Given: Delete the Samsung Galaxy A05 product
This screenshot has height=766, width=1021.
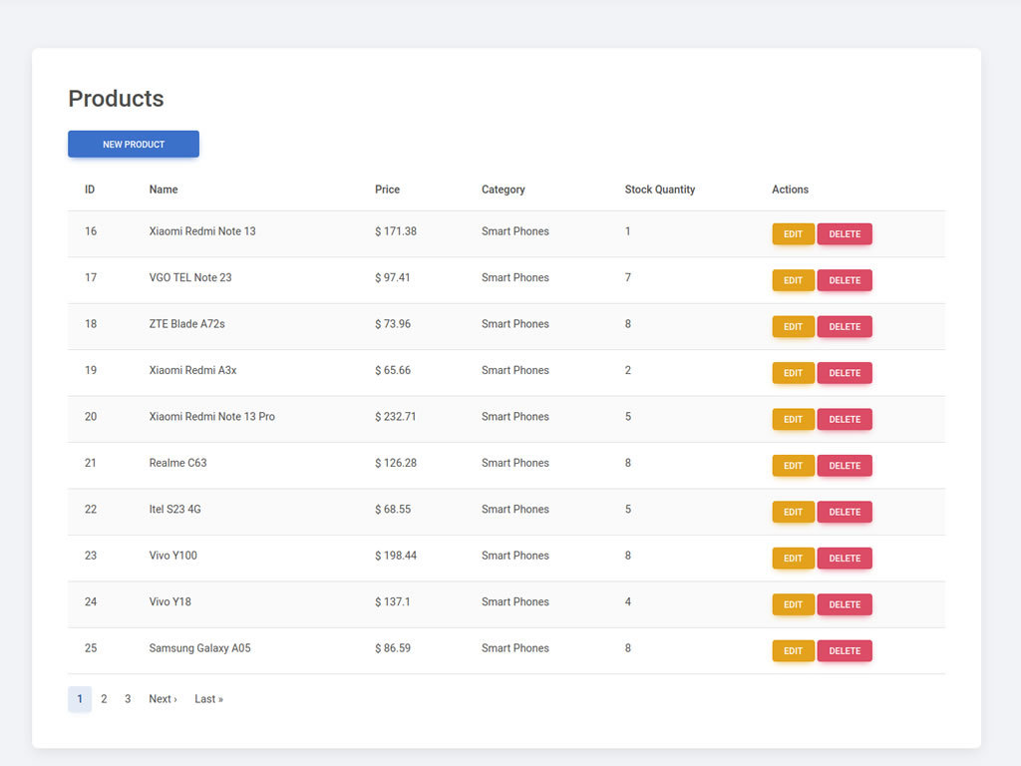Looking at the screenshot, I should point(845,651).
